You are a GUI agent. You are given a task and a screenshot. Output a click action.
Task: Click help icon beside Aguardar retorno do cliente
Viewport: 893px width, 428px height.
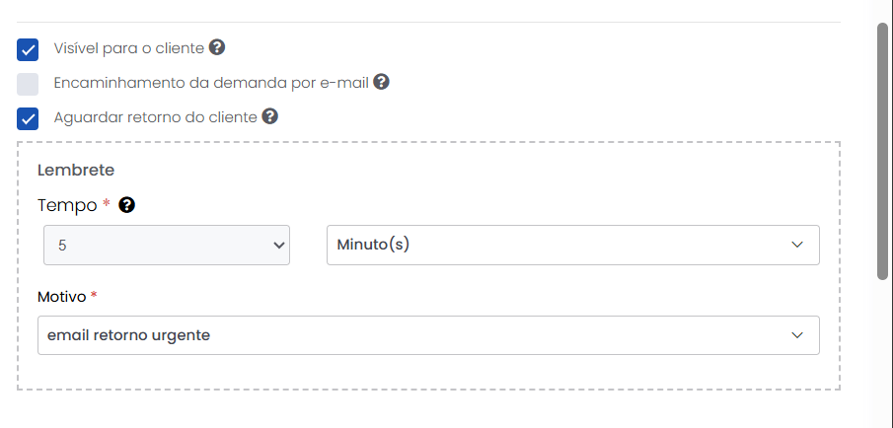269,116
